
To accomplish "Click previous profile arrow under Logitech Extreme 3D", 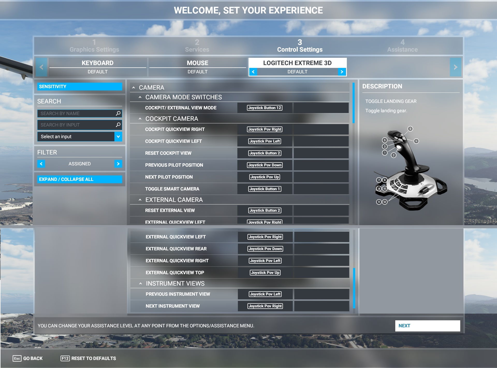I will point(253,72).
